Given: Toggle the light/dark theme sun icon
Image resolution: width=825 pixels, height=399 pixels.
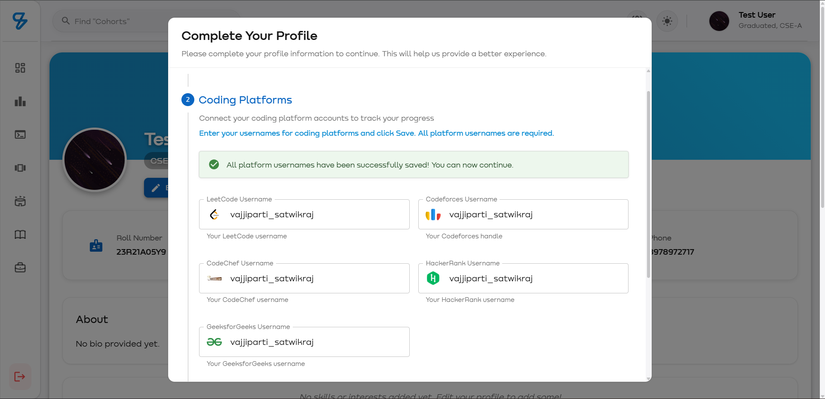Looking at the screenshot, I should coord(667,21).
